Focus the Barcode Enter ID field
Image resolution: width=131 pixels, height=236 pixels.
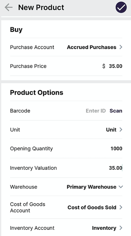click(x=96, y=111)
